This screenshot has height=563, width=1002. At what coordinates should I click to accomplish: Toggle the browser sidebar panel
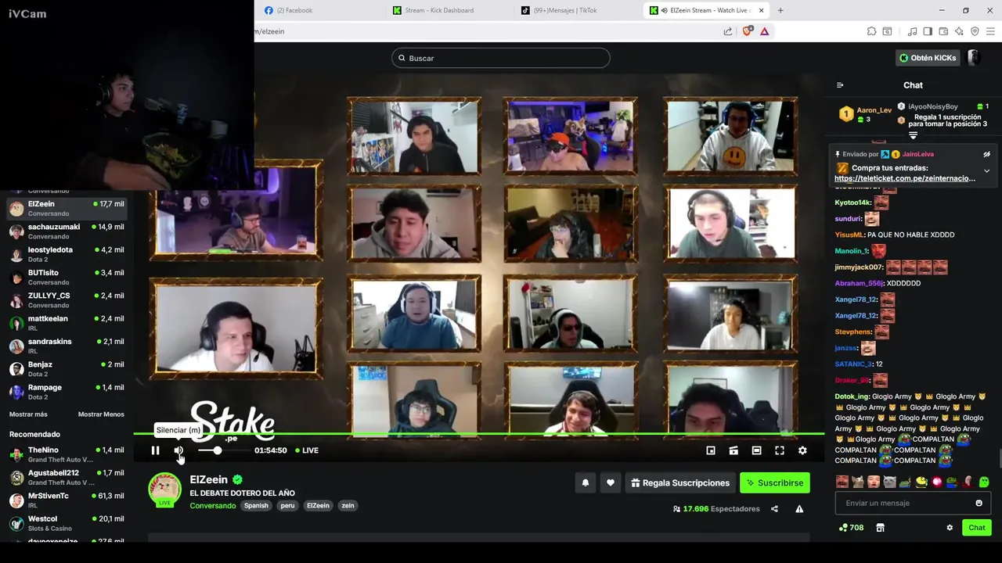click(x=928, y=31)
